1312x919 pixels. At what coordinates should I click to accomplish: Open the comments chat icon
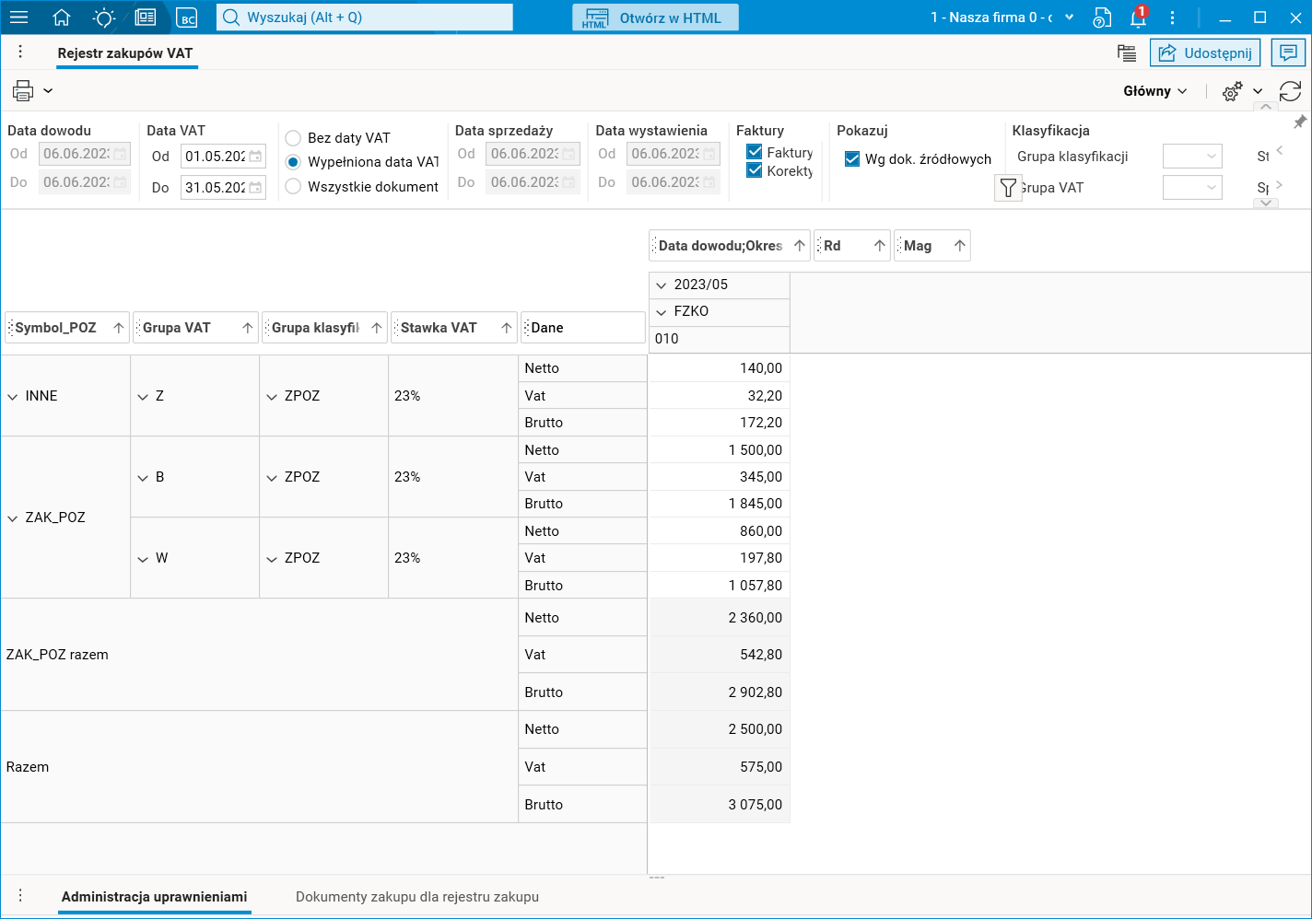pos(1288,52)
